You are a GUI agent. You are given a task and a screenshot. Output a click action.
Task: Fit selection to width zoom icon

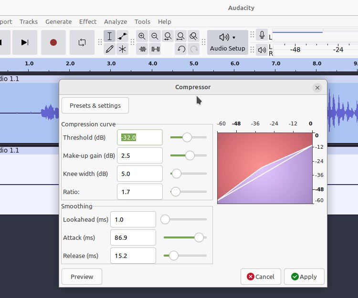click(x=168, y=36)
